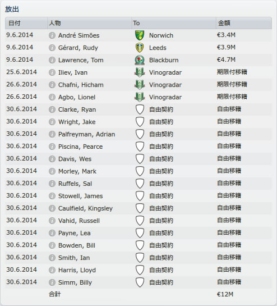Image resolution: width=277 pixels, height=306 pixels.
Task: Click Vinogradar badge in Iliev, Ivan row
Action: tap(140, 72)
